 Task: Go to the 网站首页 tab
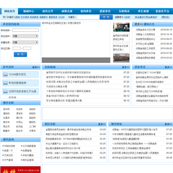10,11
